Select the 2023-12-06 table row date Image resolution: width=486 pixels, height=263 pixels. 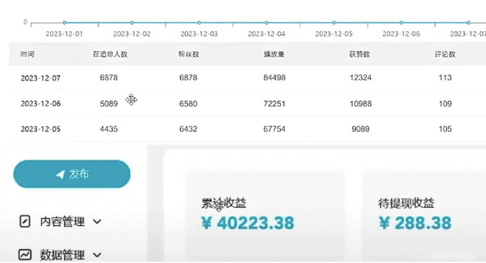click(41, 104)
